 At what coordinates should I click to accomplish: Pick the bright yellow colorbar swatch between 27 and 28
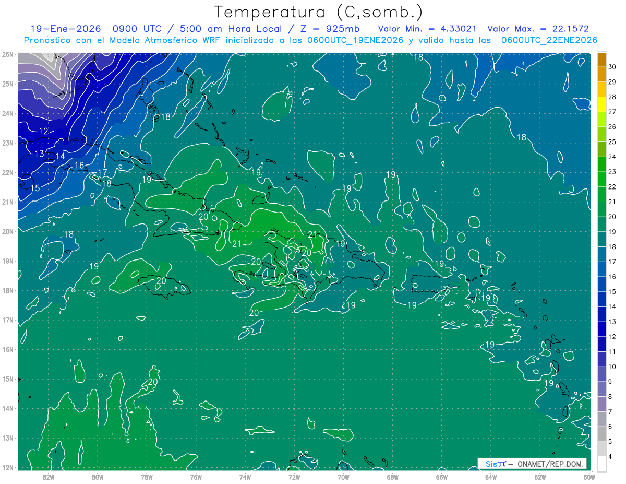coord(601,104)
